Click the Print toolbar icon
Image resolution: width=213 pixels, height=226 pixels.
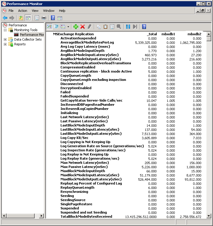click(x=44, y=18)
